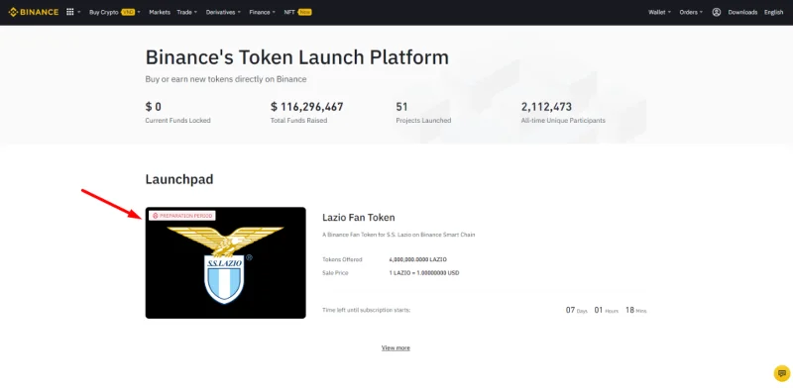Click the View more link
The height and width of the screenshot is (388, 793).
[396, 347]
